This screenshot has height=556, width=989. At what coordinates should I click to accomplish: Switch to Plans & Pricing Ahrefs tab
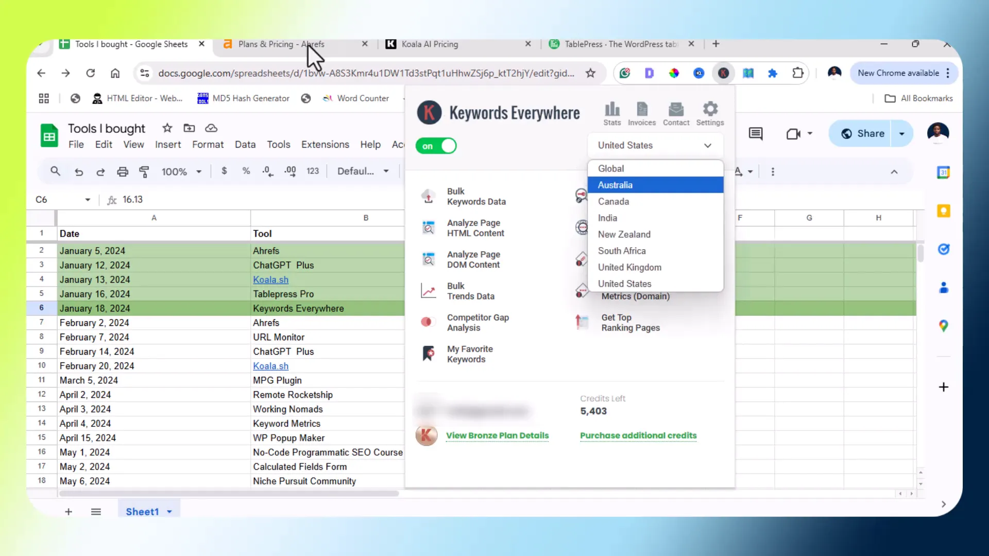(295, 44)
